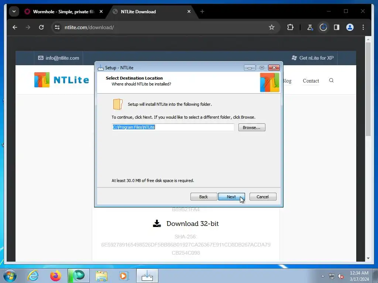Open Windows Media Player taskbar icon
This screenshot has height=283, width=378.
[124, 276]
